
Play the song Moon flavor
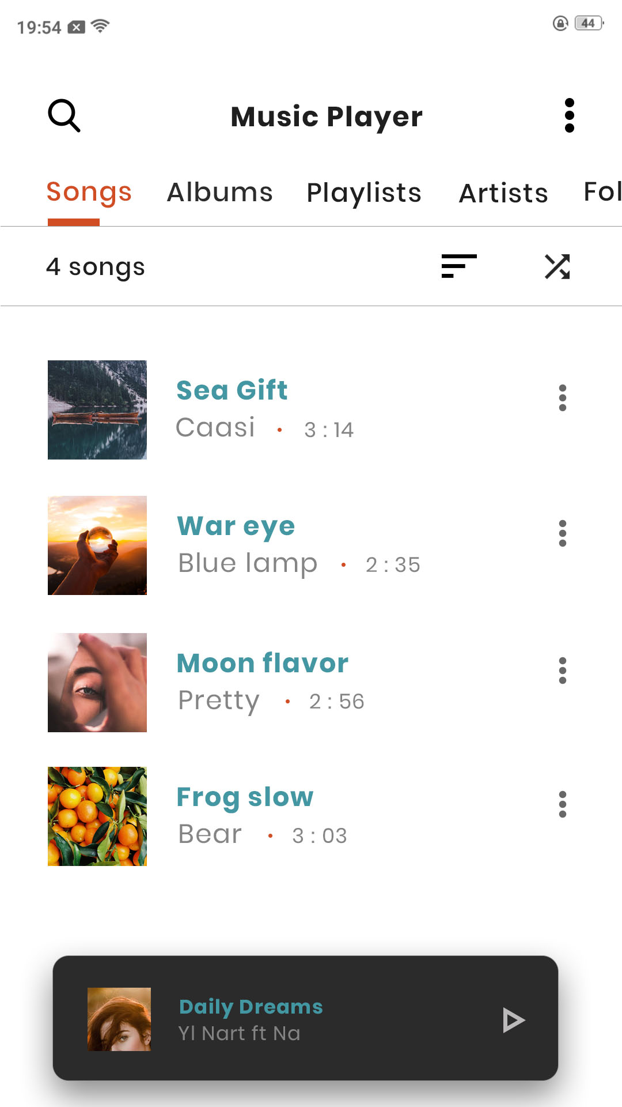(263, 664)
